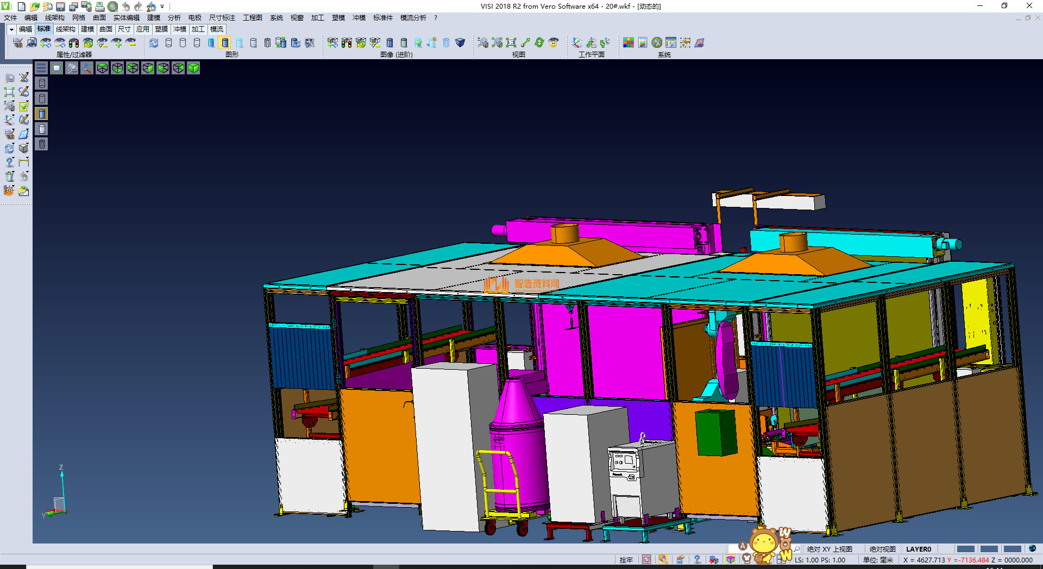Click the blue question mark help icon in status bar

click(697, 560)
